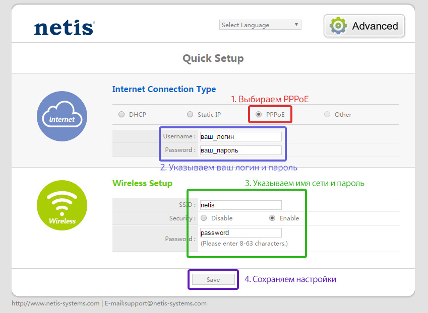Open the Advanced settings button

364,26
